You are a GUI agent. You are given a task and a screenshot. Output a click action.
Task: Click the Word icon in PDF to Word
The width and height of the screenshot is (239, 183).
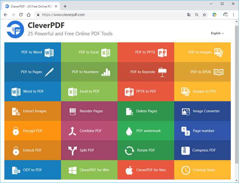coord(49,52)
